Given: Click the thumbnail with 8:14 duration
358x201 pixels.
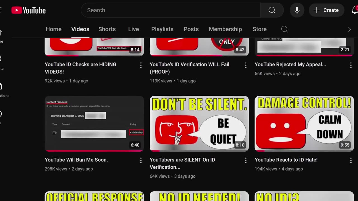Looking at the screenshot, I should coord(94,47).
